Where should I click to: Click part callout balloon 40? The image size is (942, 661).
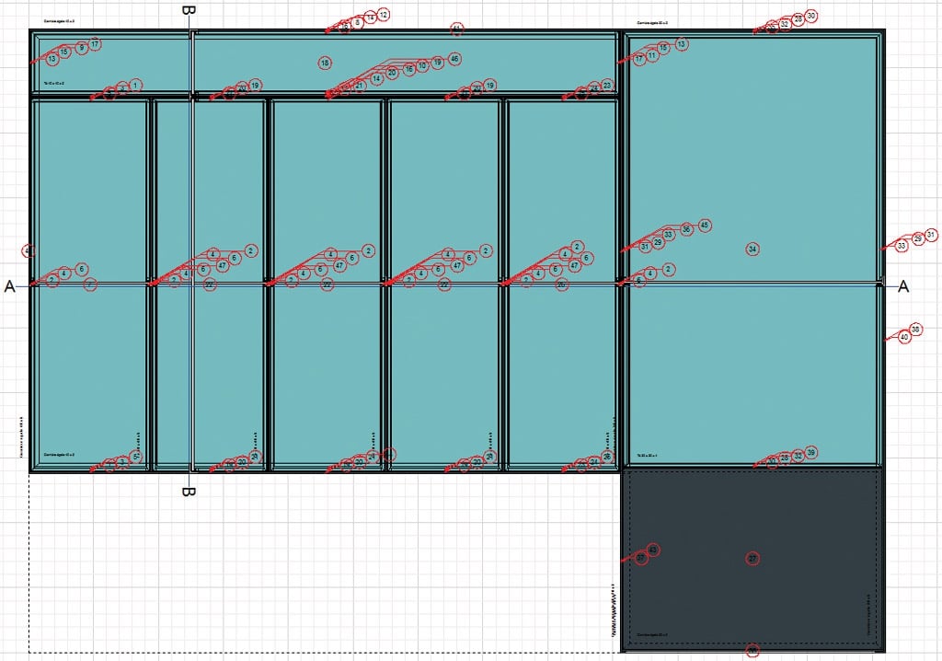(904, 338)
